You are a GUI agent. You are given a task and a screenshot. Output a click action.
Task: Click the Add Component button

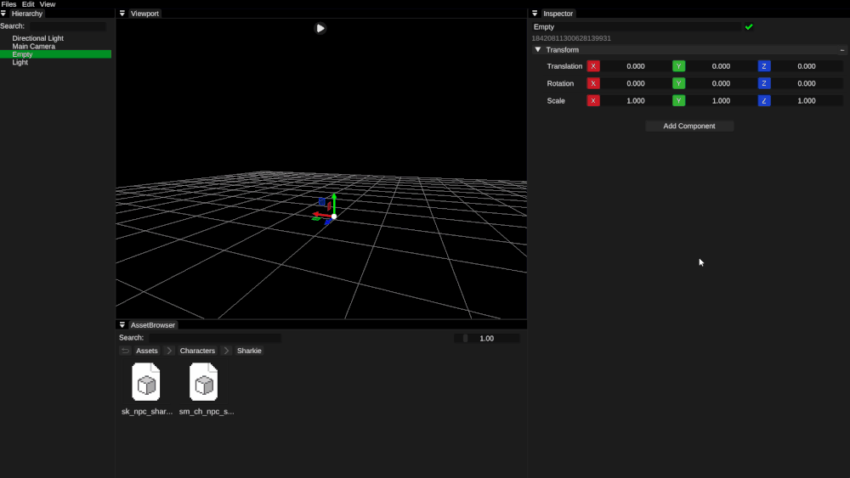689,126
